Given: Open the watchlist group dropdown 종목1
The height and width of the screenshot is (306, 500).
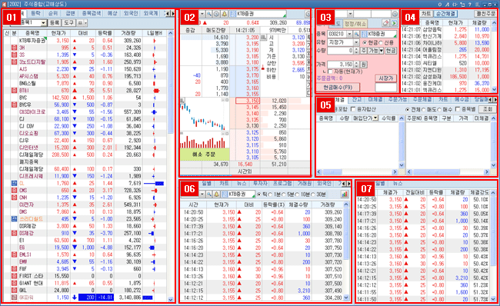Looking at the screenshot, I should click(44, 23).
